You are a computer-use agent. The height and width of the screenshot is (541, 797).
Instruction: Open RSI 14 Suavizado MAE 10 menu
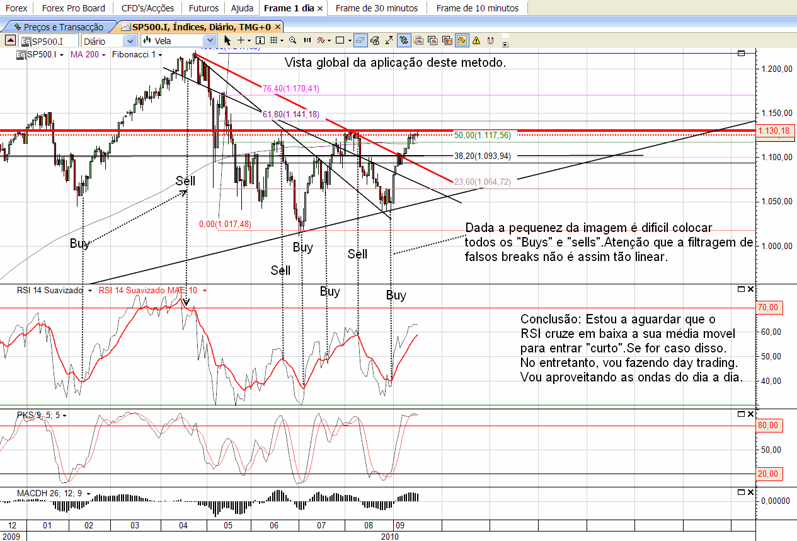pos(205,291)
